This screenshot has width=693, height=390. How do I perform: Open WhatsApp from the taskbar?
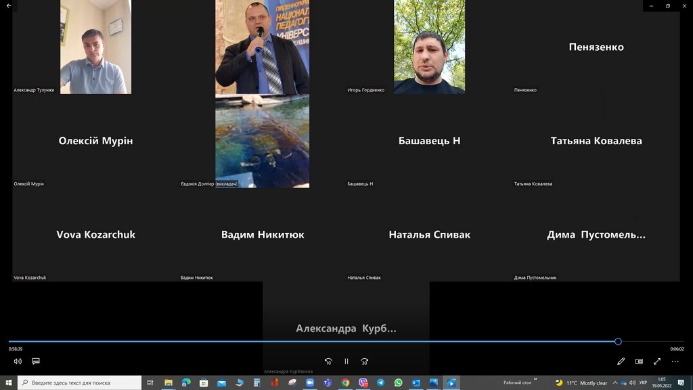coord(398,383)
